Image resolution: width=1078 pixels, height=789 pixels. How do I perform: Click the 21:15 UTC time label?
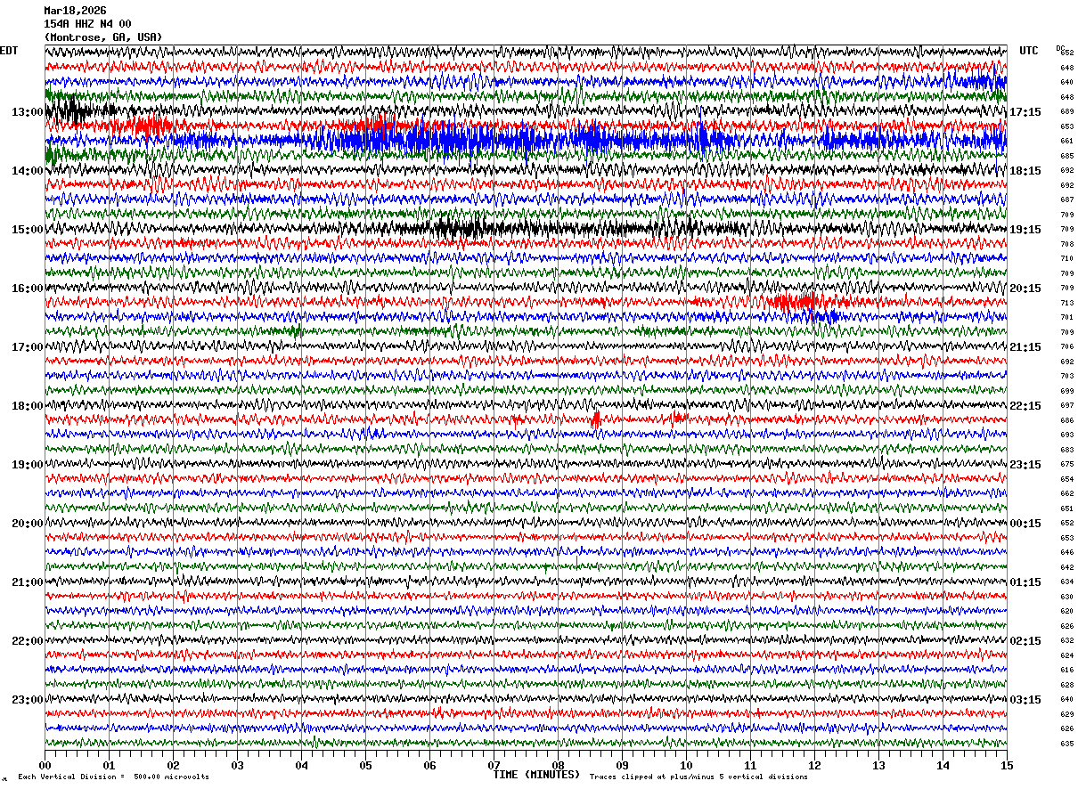pos(1025,347)
